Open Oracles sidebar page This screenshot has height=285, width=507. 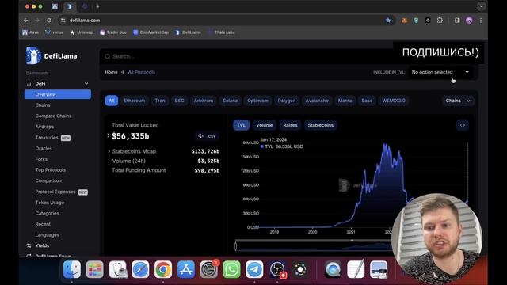coord(44,148)
